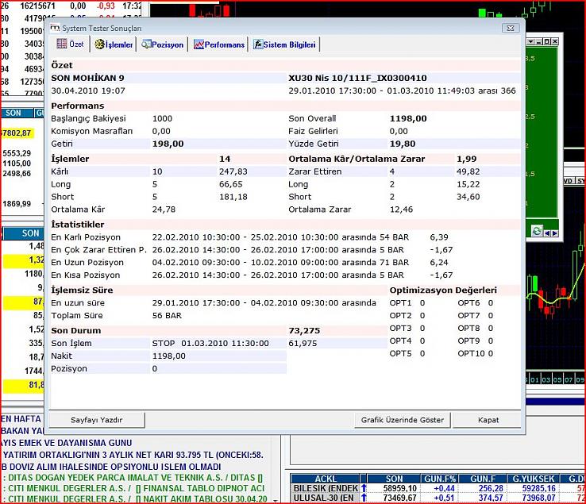Click the up arrow in ULUSAL-30 row

pyautogui.click(x=363, y=498)
